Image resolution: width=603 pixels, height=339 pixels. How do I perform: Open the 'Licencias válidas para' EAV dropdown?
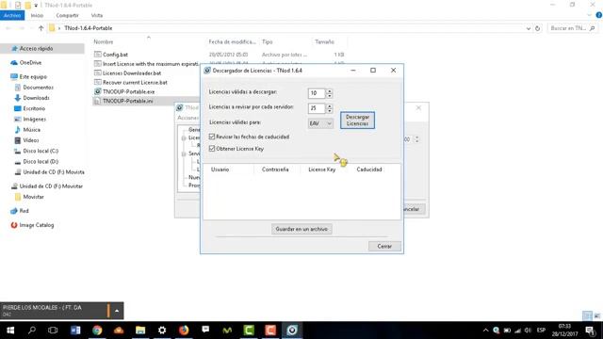click(x=320, y=123)
